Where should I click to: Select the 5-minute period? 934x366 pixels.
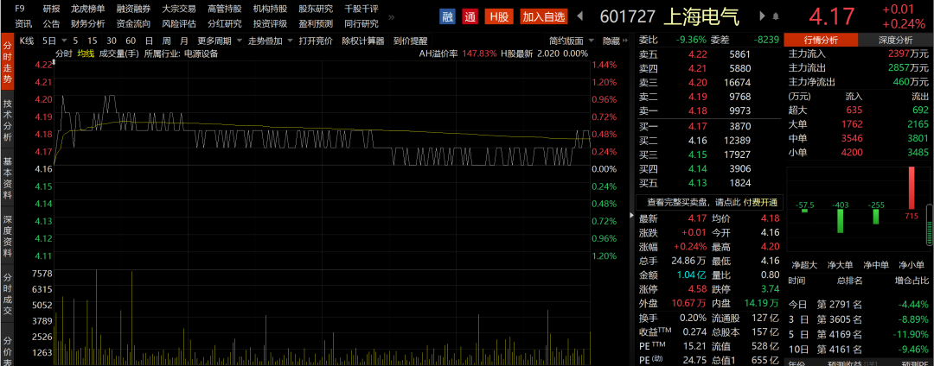75,41
